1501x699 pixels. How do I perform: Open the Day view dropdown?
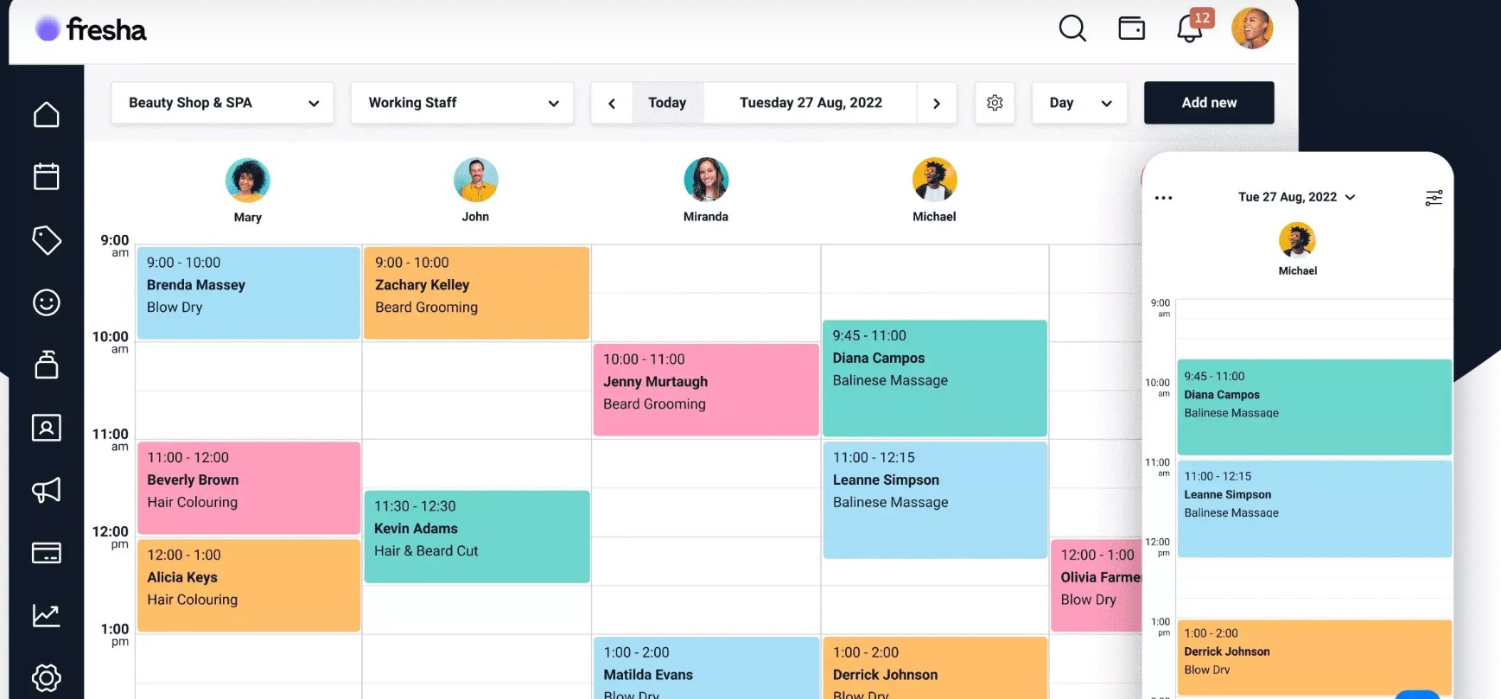1079,103
